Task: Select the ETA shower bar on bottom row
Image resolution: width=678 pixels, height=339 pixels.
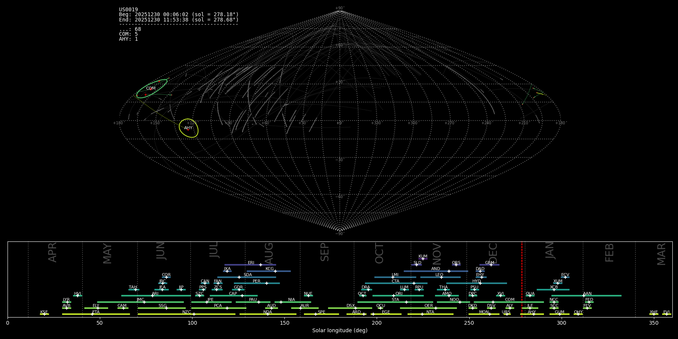Action: tap(96, 314)
